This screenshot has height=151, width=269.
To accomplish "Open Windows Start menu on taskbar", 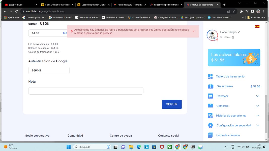I will click(68, 147).
